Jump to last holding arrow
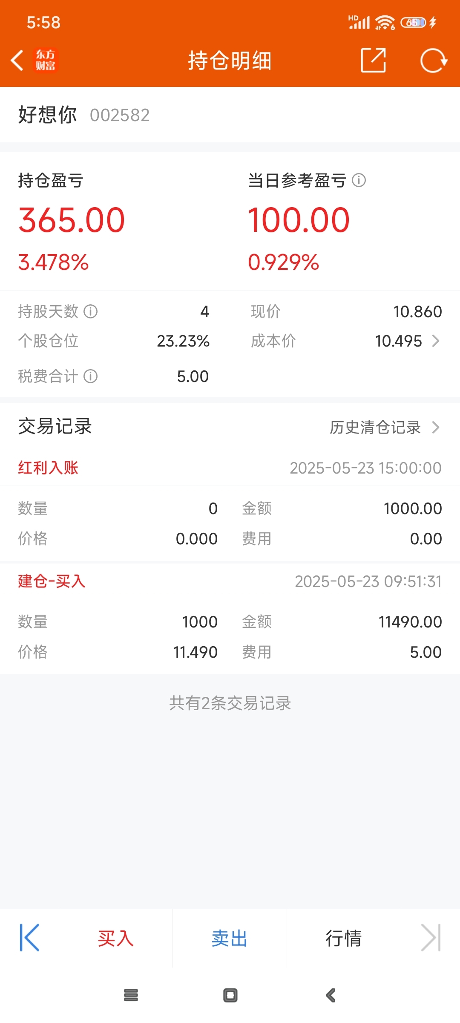Viewport: 460px width, 1023px height. (x=431, y=938)
